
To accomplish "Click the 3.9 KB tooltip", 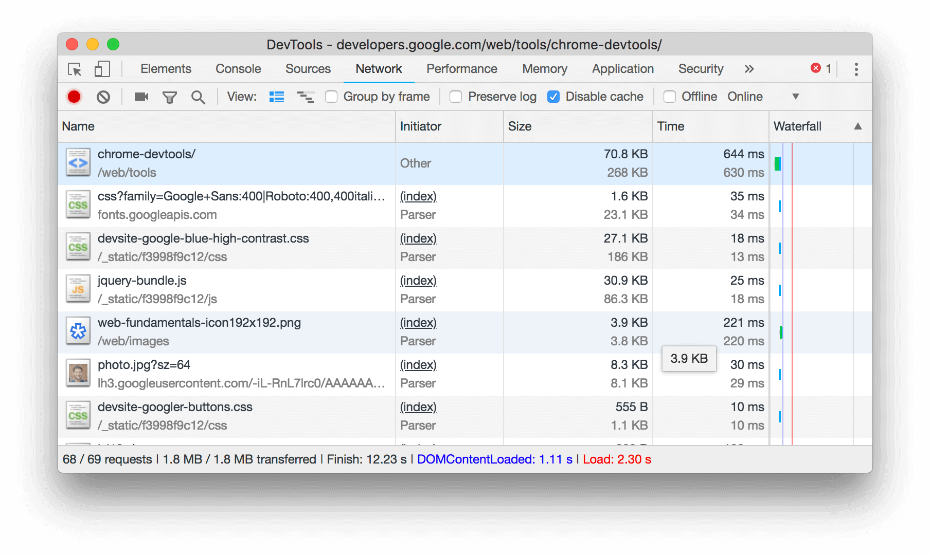I will coord(689,359).
